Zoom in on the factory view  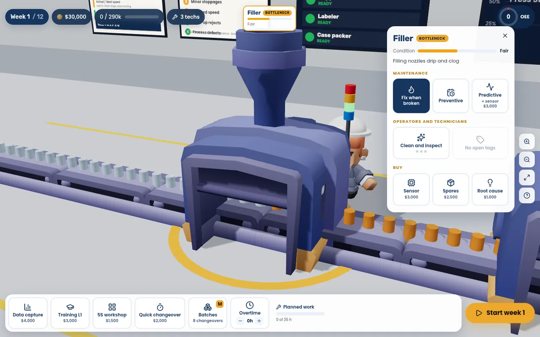[527, 142]
